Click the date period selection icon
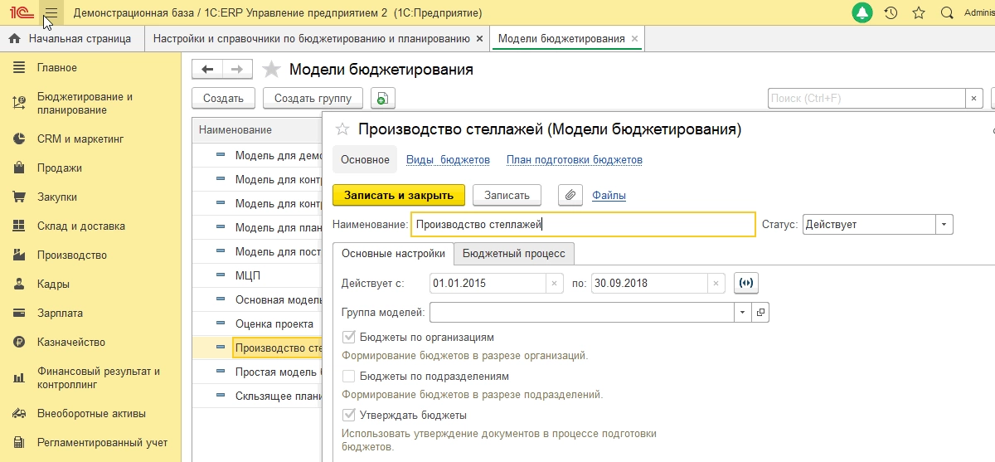The image size is (995, 462). pos(746,283)
